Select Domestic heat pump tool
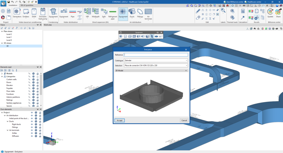283x153 pixels. point(43,14)
